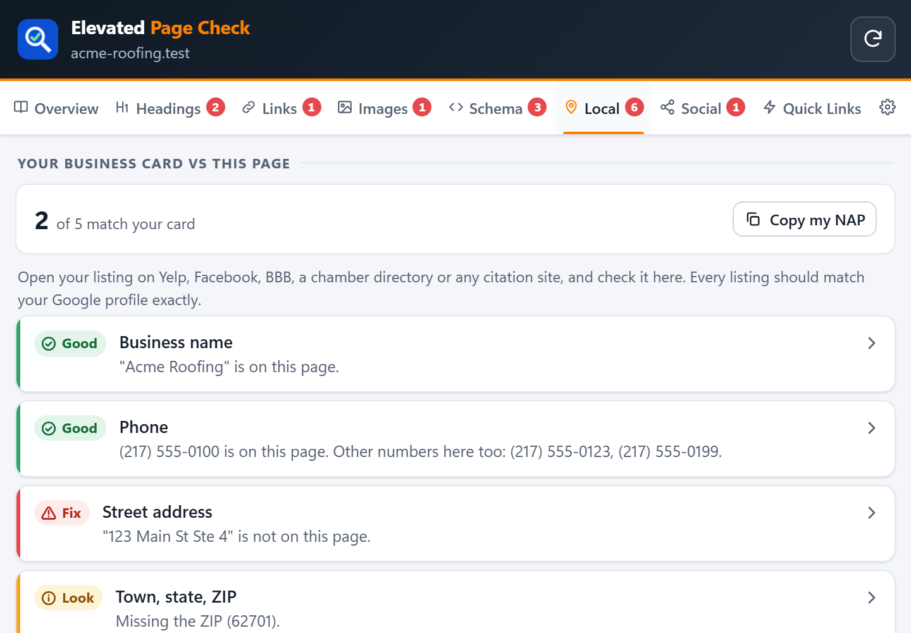Click the Business name row title

pyautogui.click(x=176, y=342)
